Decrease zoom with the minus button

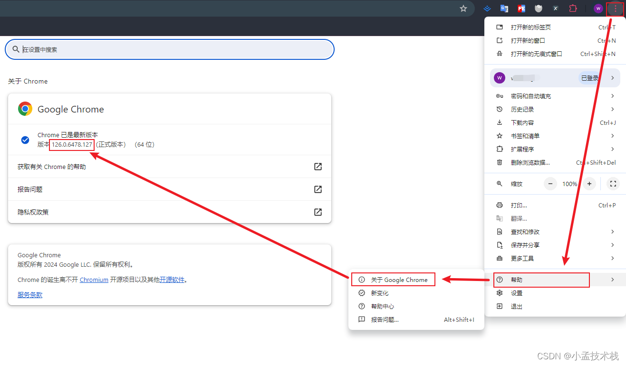click(550, 184)
